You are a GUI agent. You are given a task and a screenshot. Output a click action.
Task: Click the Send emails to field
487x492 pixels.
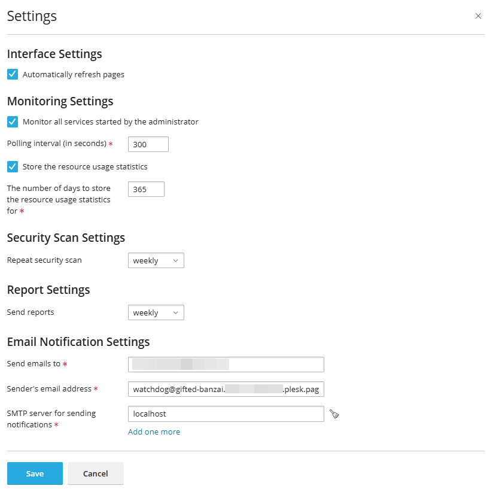pyautogui.click(x=226, y=365)
